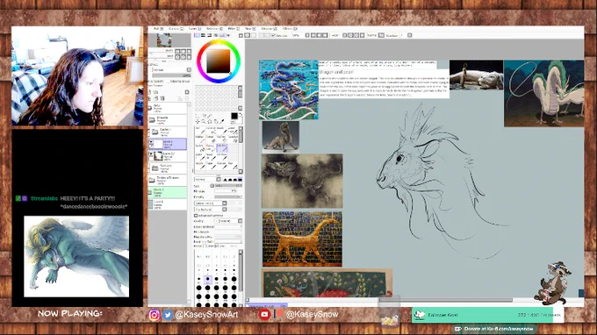The width and height of the screenshot is (597, 335).
Task: Select the sharpest brush edge shape
Action: tap(225, 180)
